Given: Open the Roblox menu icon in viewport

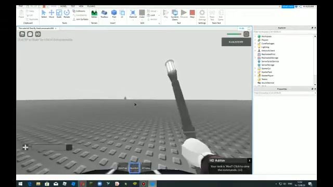Looking at the screenshot, I should pyautogui.click(x=22, y=34).
